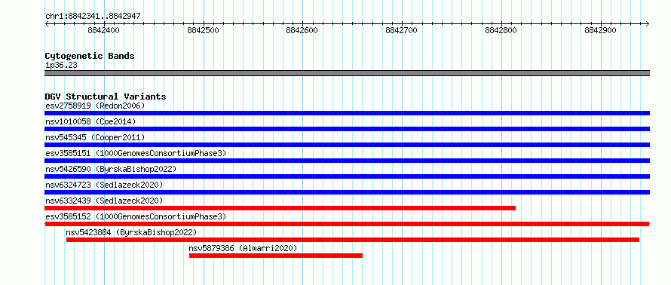The height and width of the screenshot is (285, 671).
Task: Select the blue bar under esv3585151
Action: (x=347, y=161)
